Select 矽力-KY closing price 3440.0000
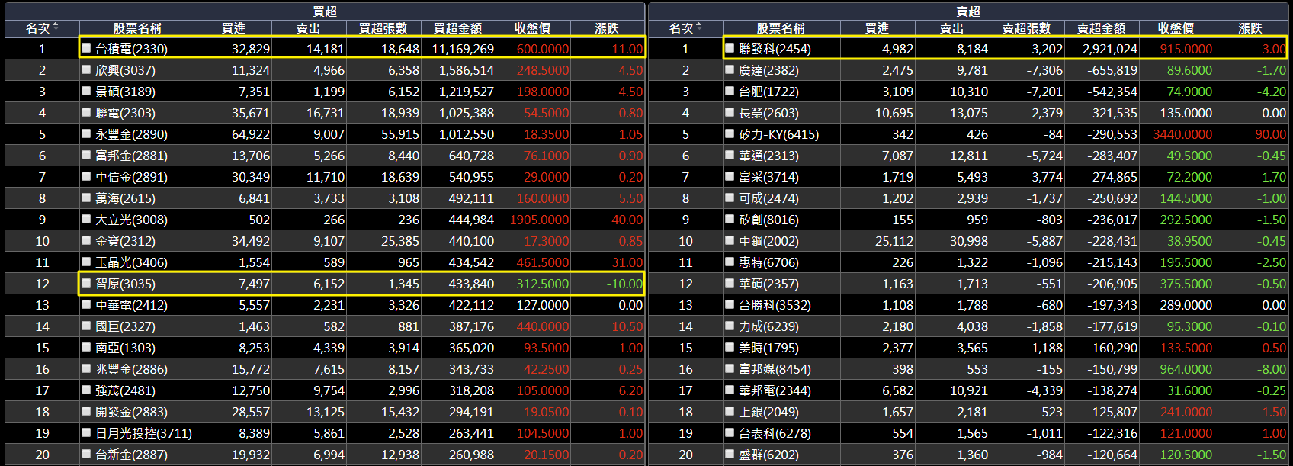 pos(1182,134)
